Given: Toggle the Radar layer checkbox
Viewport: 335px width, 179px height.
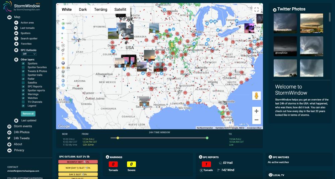Looking at the screenshot, I should [x=23, y=79].
